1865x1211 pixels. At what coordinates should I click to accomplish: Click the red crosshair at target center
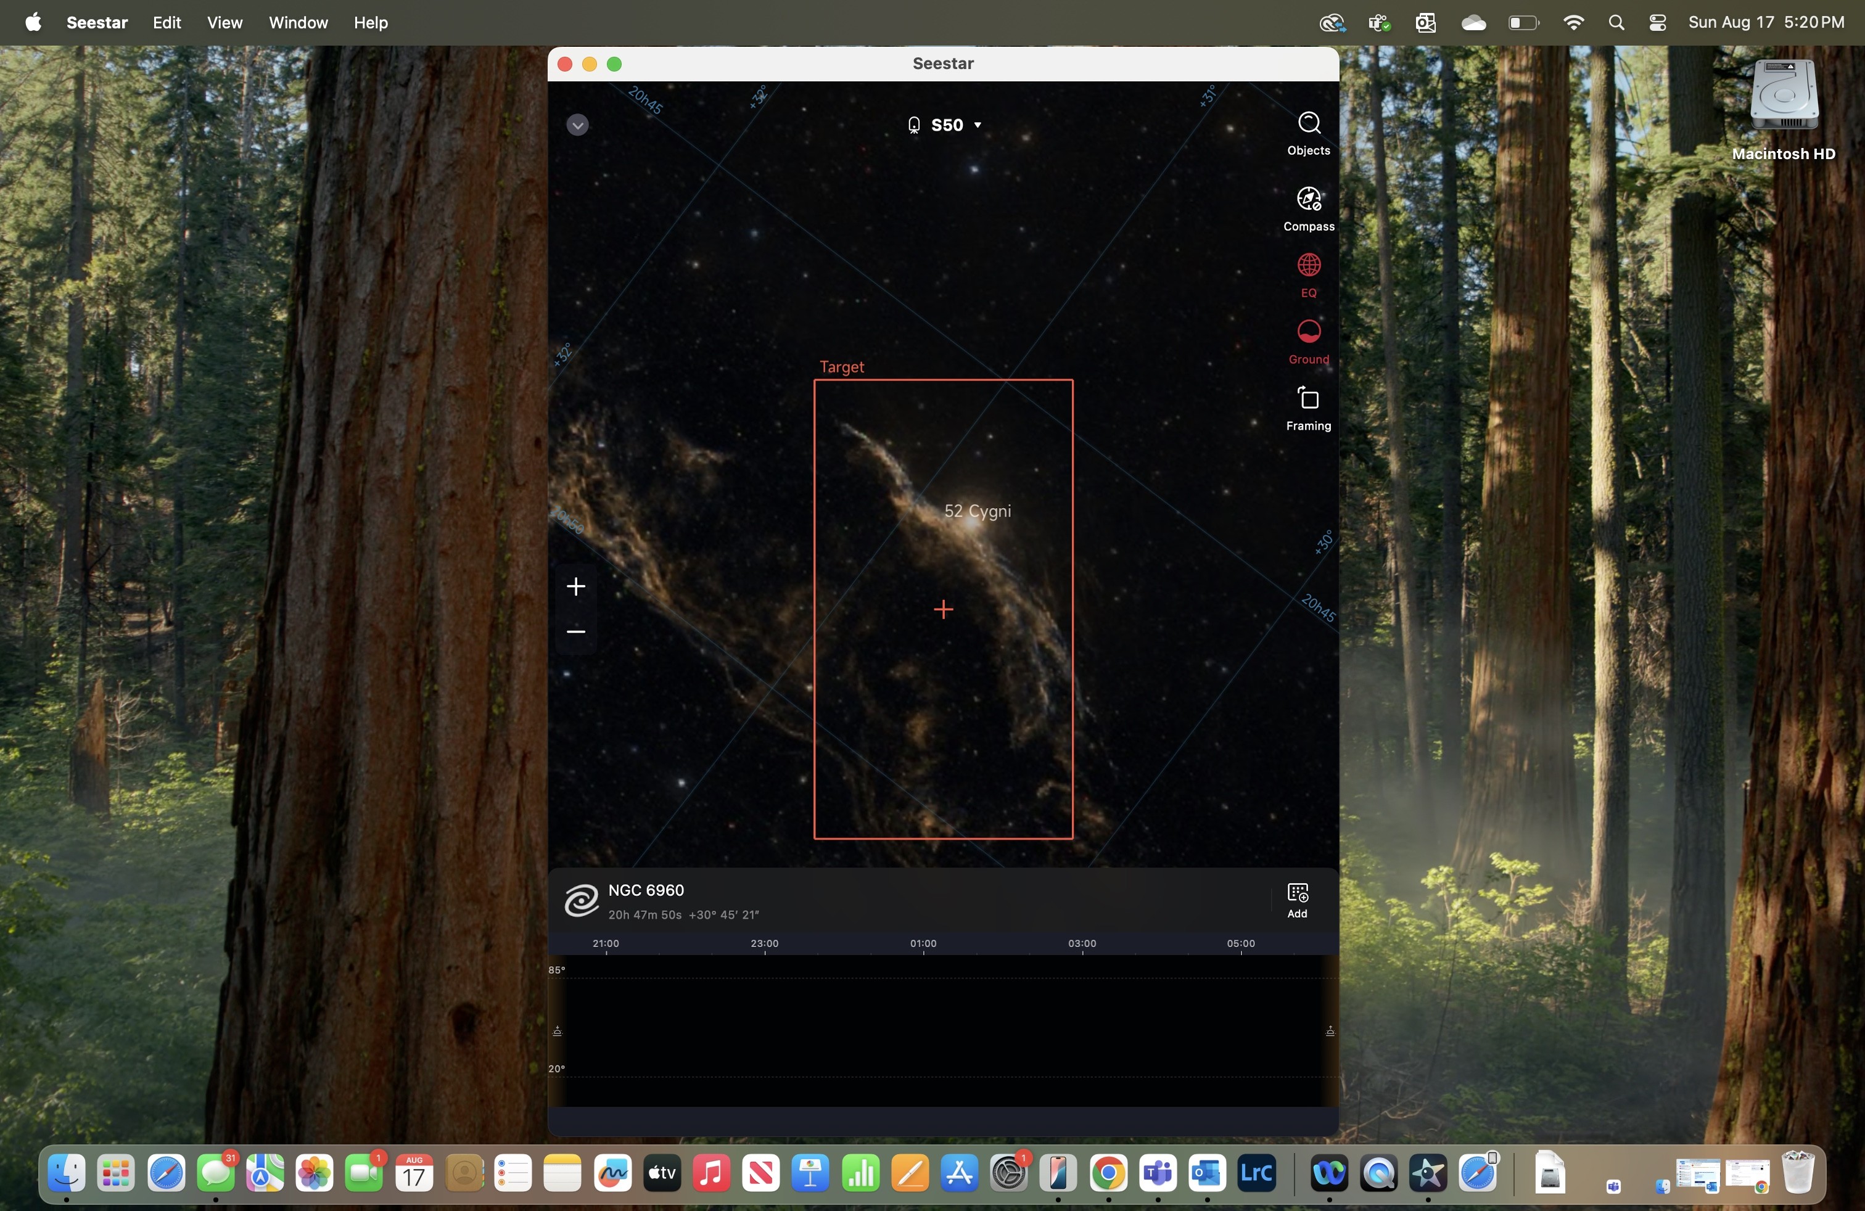click(944, 609)
